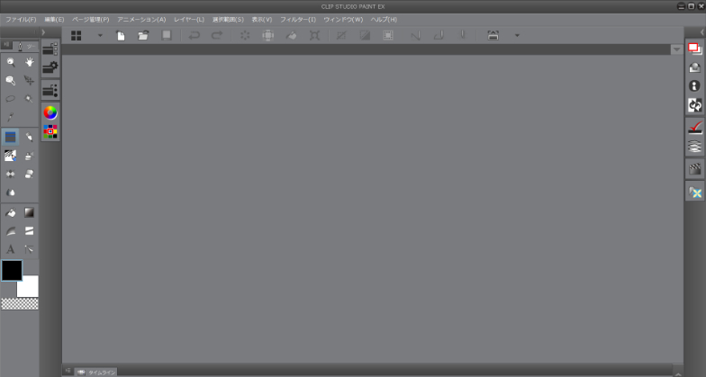
Task: Select the Frame border tool
Action: pyautogui.click(x=29, y=230)
